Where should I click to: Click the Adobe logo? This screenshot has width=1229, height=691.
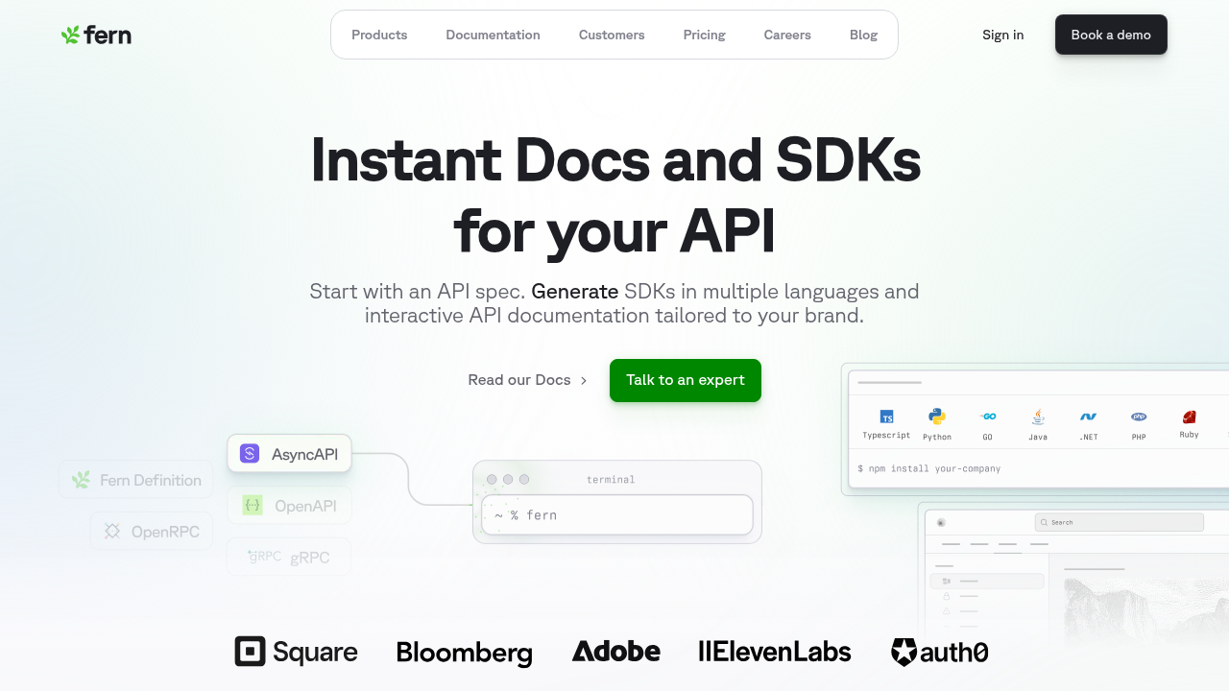(616, 652)
